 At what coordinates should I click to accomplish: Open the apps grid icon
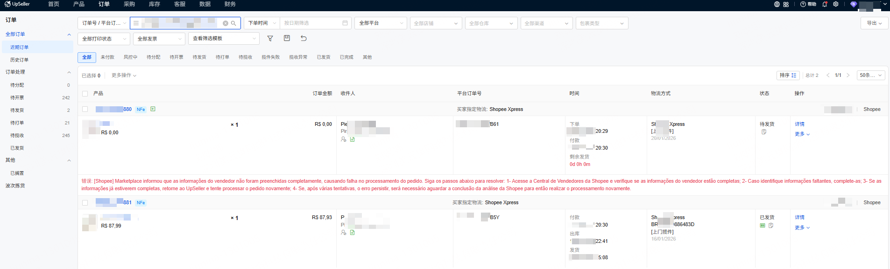click(786, 4)
